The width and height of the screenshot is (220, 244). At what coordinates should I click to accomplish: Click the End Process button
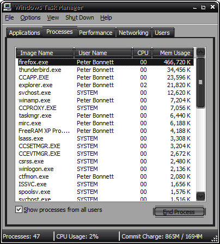tap(179, 212)
